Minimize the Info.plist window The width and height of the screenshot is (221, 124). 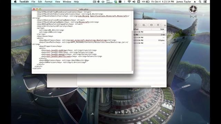(x=37, y=9)
